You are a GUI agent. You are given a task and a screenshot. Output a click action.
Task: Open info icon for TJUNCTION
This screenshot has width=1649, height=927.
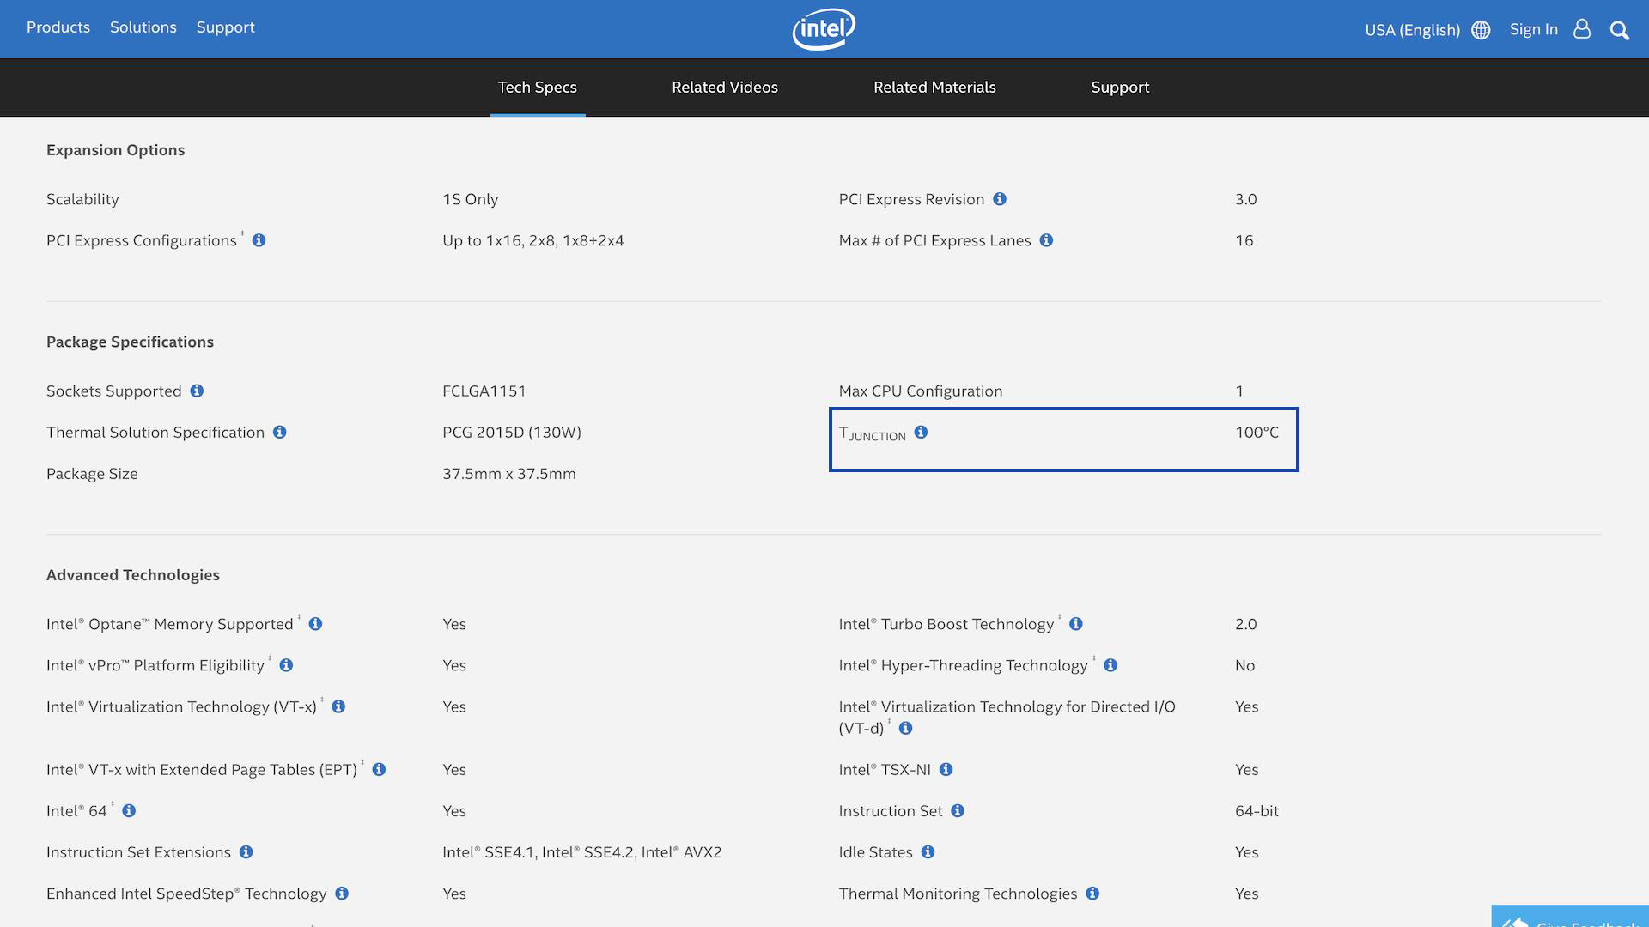(921, 432)
